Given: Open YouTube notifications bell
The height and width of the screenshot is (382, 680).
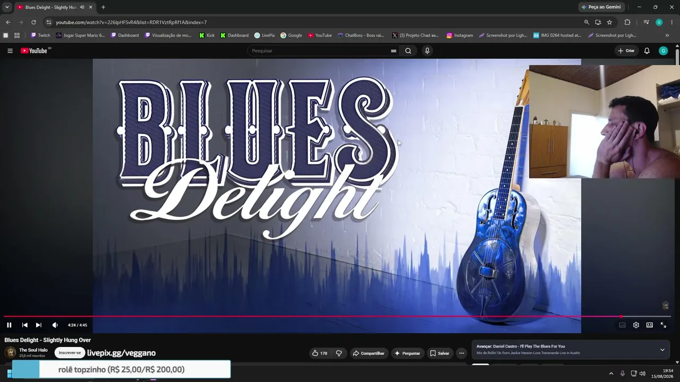Looking at the screenshot, I should coord(647,51).
